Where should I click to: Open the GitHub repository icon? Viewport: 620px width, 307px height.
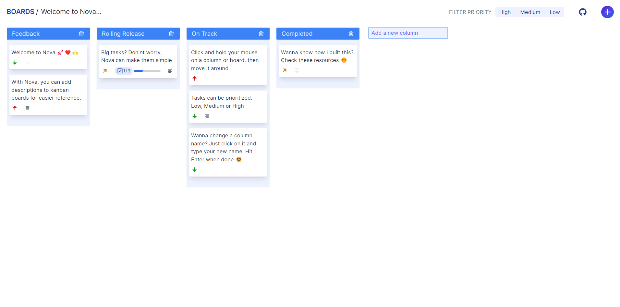tap(583, 12)
